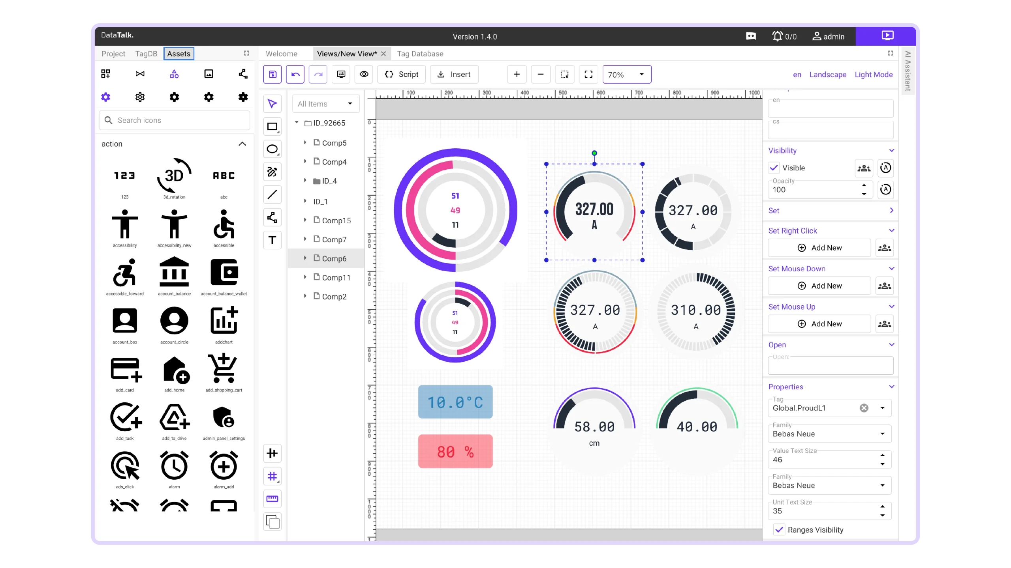Click the Insert button

(x=454, y=74)
